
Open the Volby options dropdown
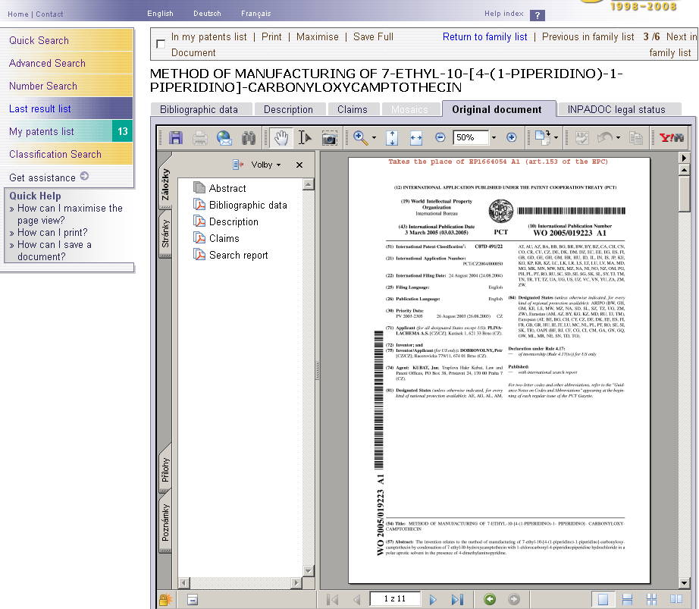(x=265, y=165)
